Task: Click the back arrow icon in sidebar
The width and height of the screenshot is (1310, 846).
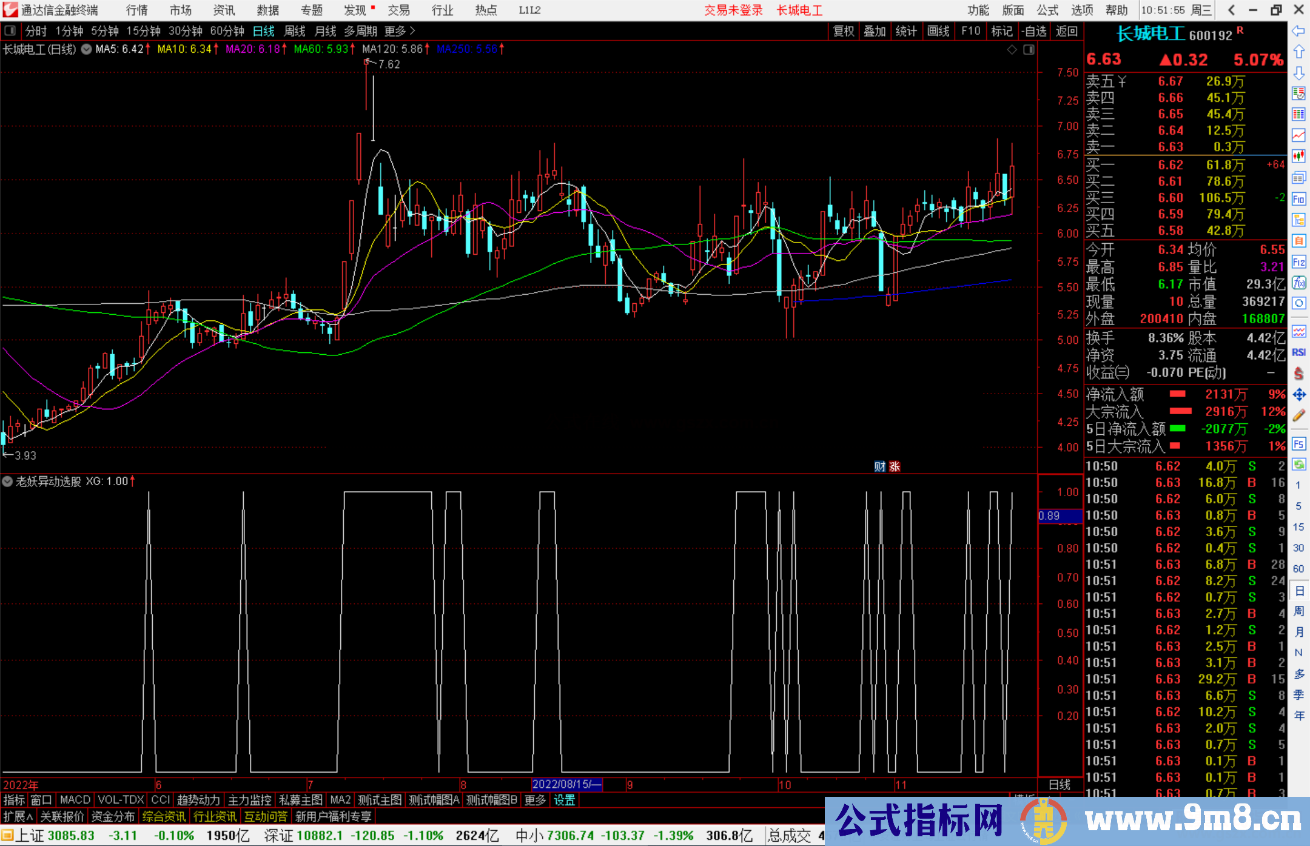Action: [1298, 31]
